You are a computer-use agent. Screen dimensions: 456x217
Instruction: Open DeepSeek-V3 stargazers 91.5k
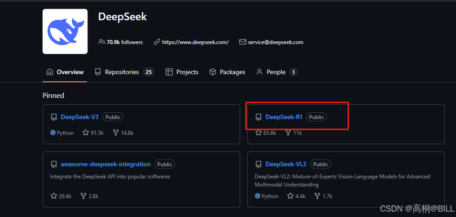93,133
